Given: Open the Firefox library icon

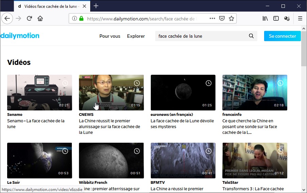Looking at the screenshot, I should [265, 18].
